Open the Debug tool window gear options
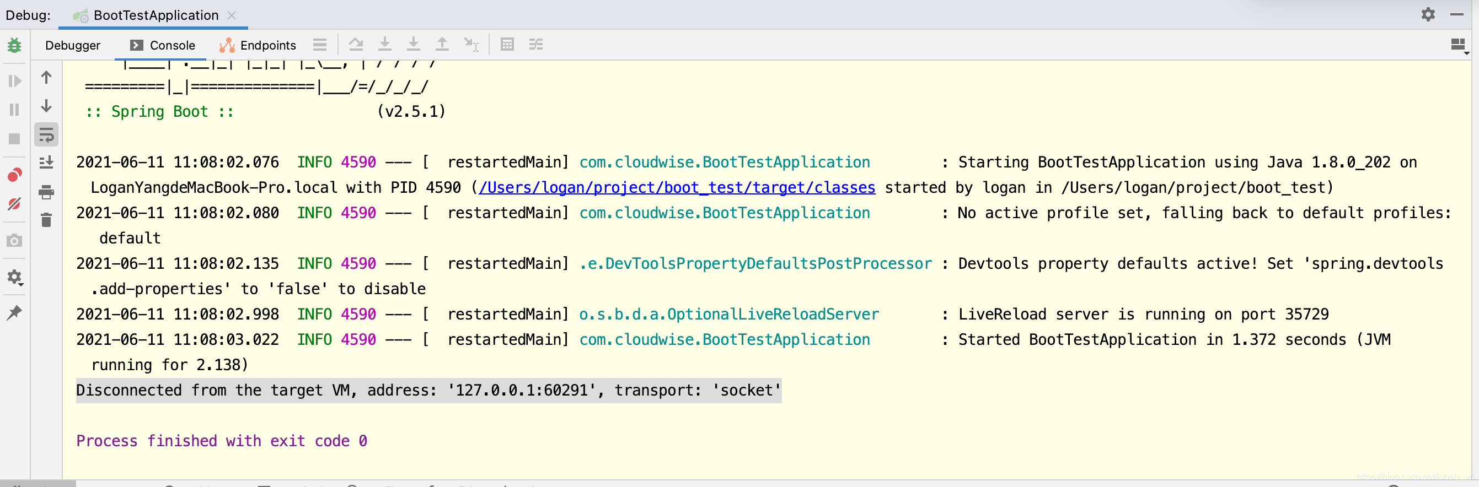Image resolution: width=1479 pixels, height=487 pixels. point(1428,14)
